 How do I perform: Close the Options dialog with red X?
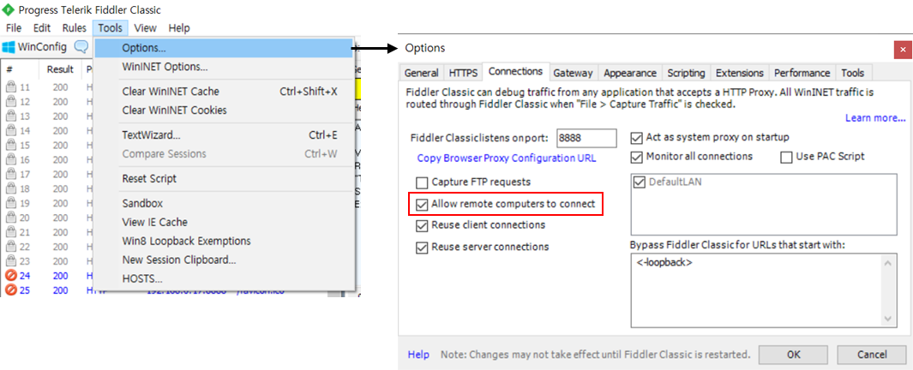(903, 50)
